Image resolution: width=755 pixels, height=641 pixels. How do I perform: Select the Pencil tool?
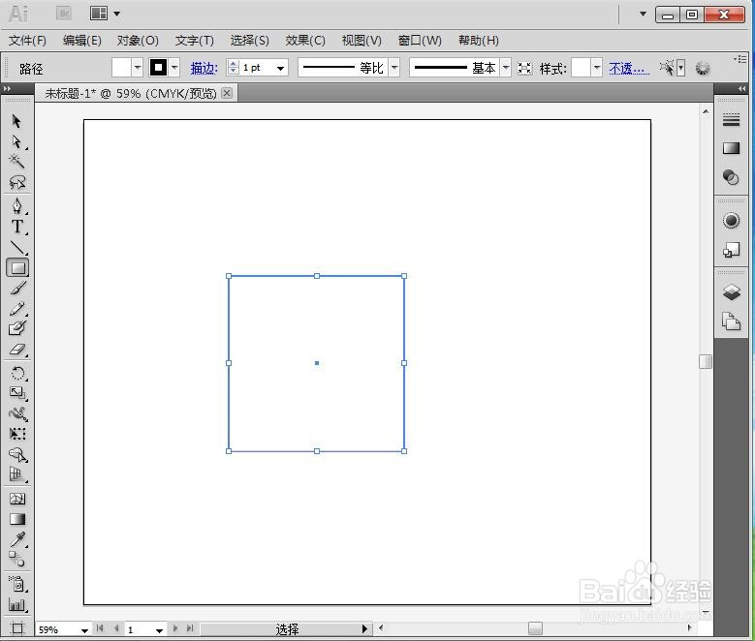pos(16,309)
